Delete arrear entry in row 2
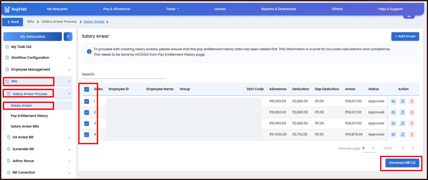Viewport: 428px width, 180px height. tap(412, 113)
